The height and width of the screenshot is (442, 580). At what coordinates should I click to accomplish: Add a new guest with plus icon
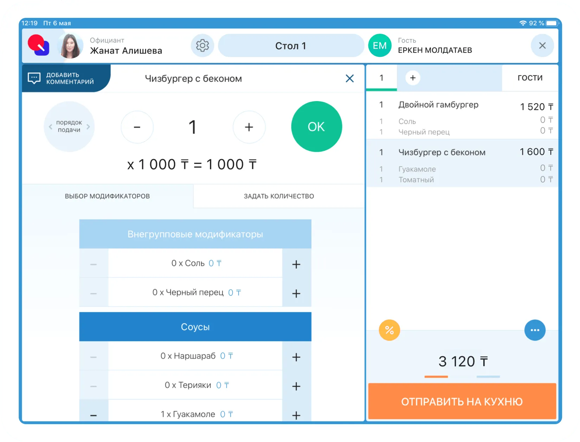(x=413, y=78)
